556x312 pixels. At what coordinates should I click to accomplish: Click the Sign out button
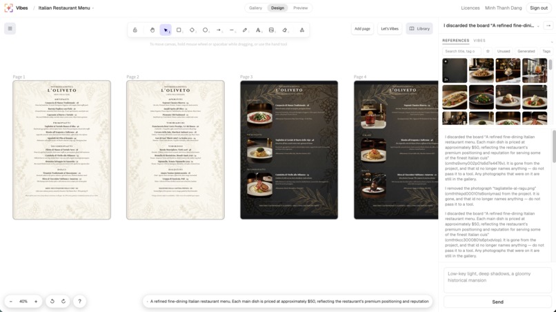point(539,8)
